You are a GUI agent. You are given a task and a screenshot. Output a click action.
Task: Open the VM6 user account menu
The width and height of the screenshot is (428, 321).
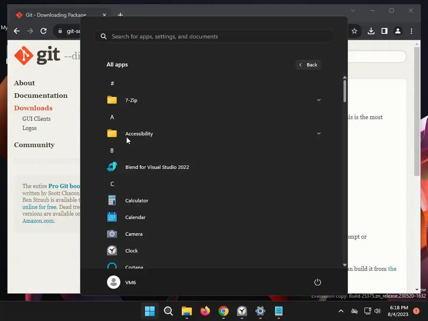coord(122,282)
